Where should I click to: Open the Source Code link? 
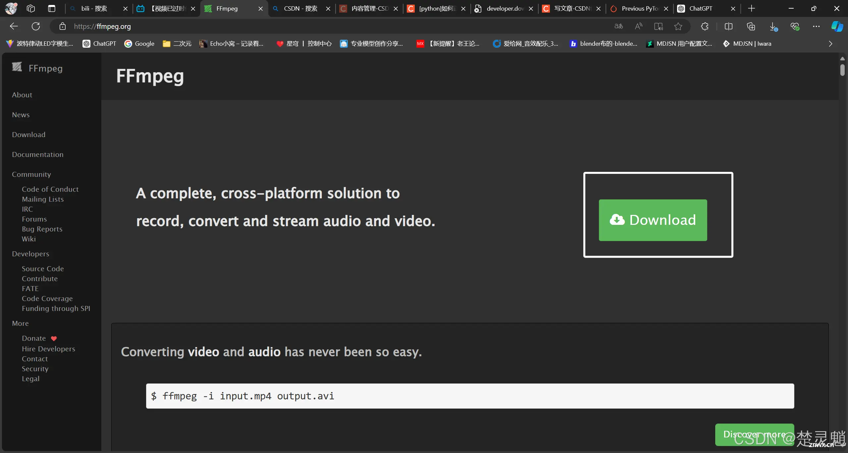click(x=43, y=269)
